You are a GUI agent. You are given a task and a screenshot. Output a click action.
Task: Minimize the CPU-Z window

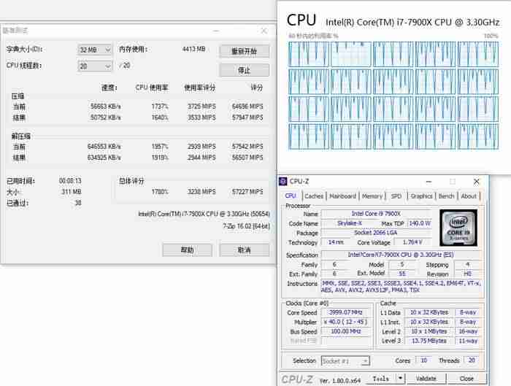(x=429, y=182)
